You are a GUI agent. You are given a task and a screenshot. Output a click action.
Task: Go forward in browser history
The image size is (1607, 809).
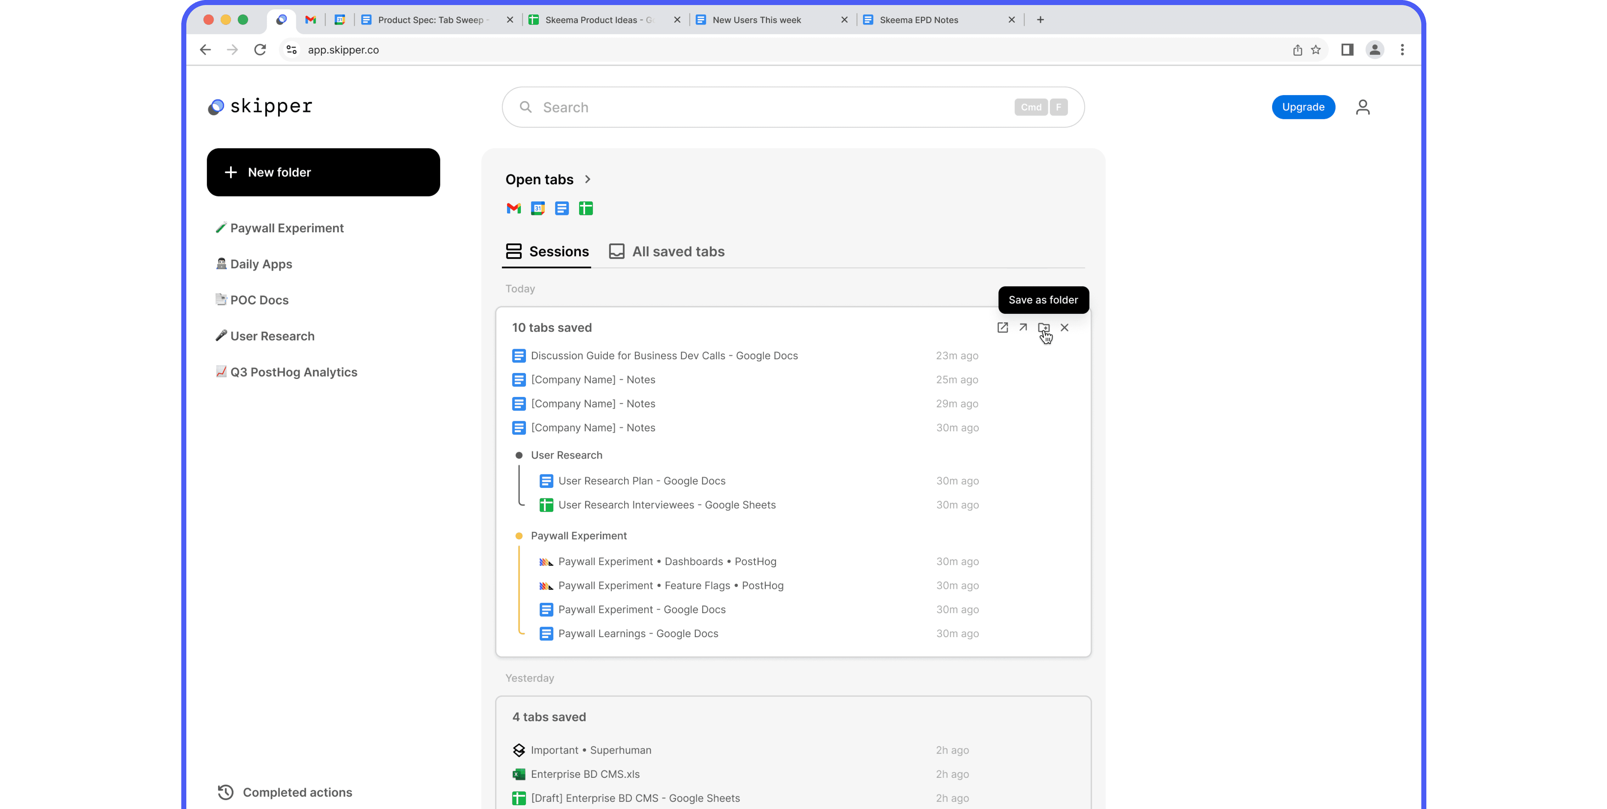tap(232, 50)
